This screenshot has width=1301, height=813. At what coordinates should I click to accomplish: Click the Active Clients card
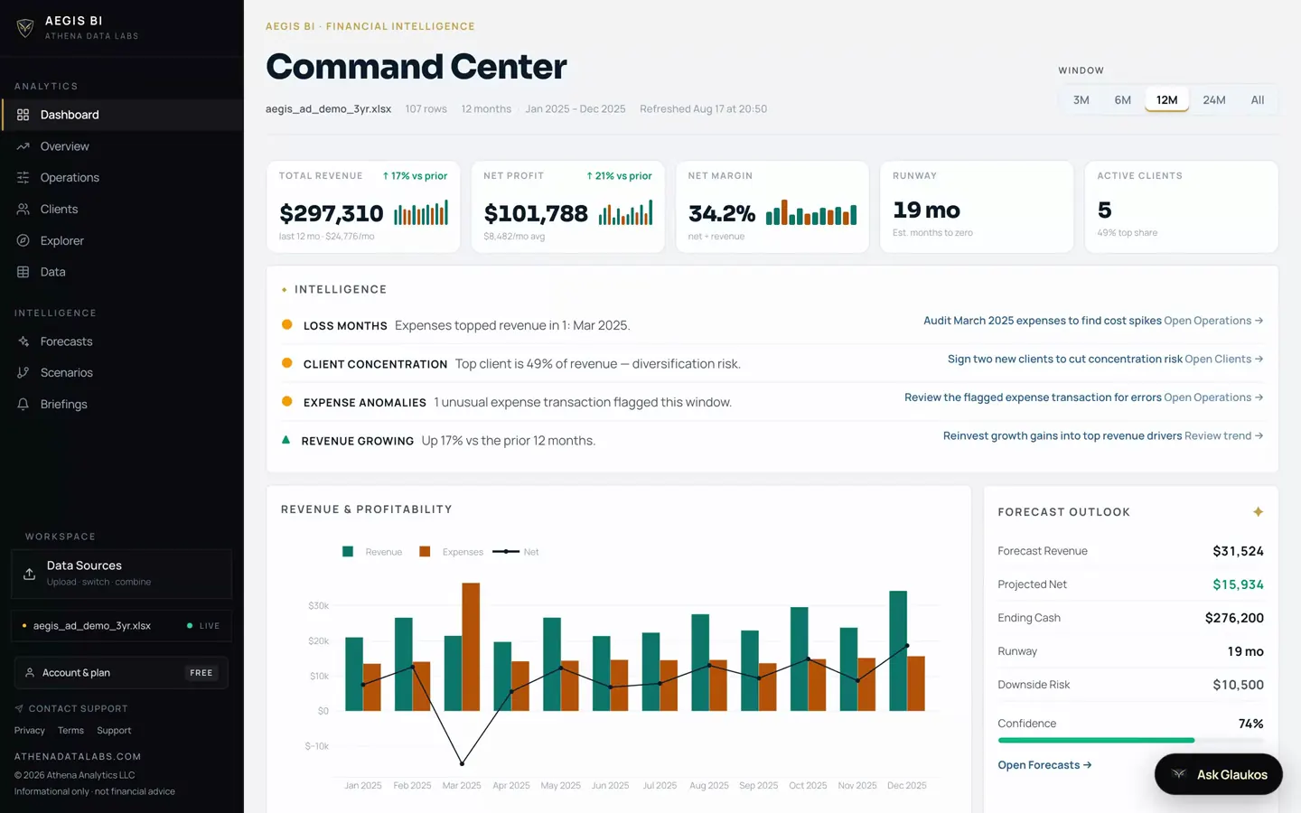point(1181,207)
